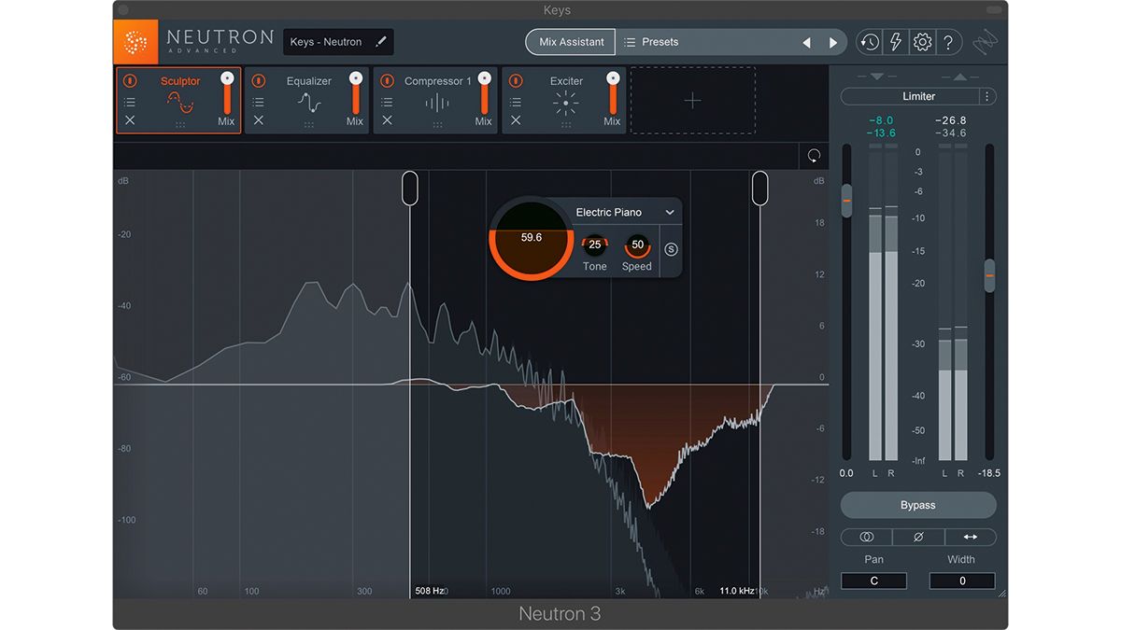Remove the Sculptor module with its X
This screenshot has height=630, width=1121.
130,120
